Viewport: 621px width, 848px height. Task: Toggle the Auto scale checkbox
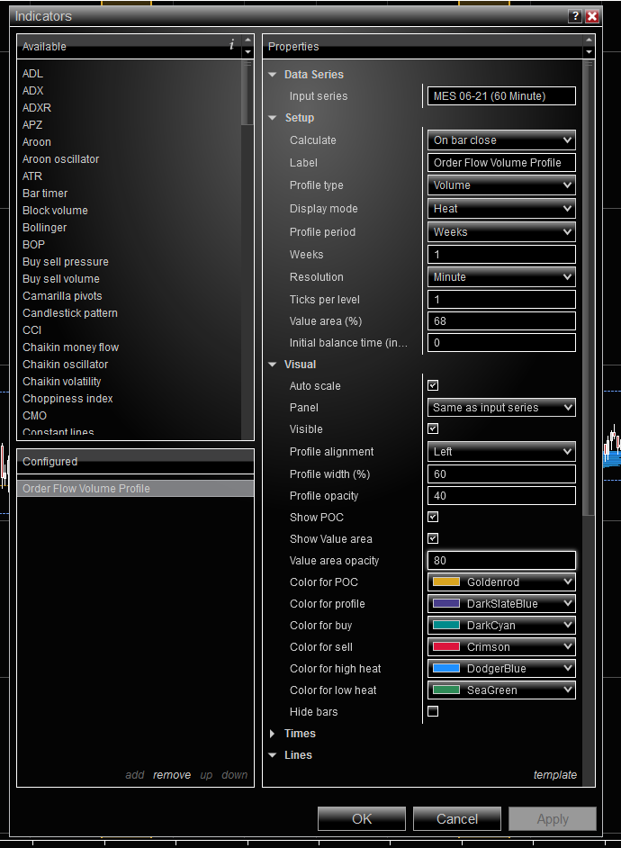pyautogui.click(x=433, y=385)
